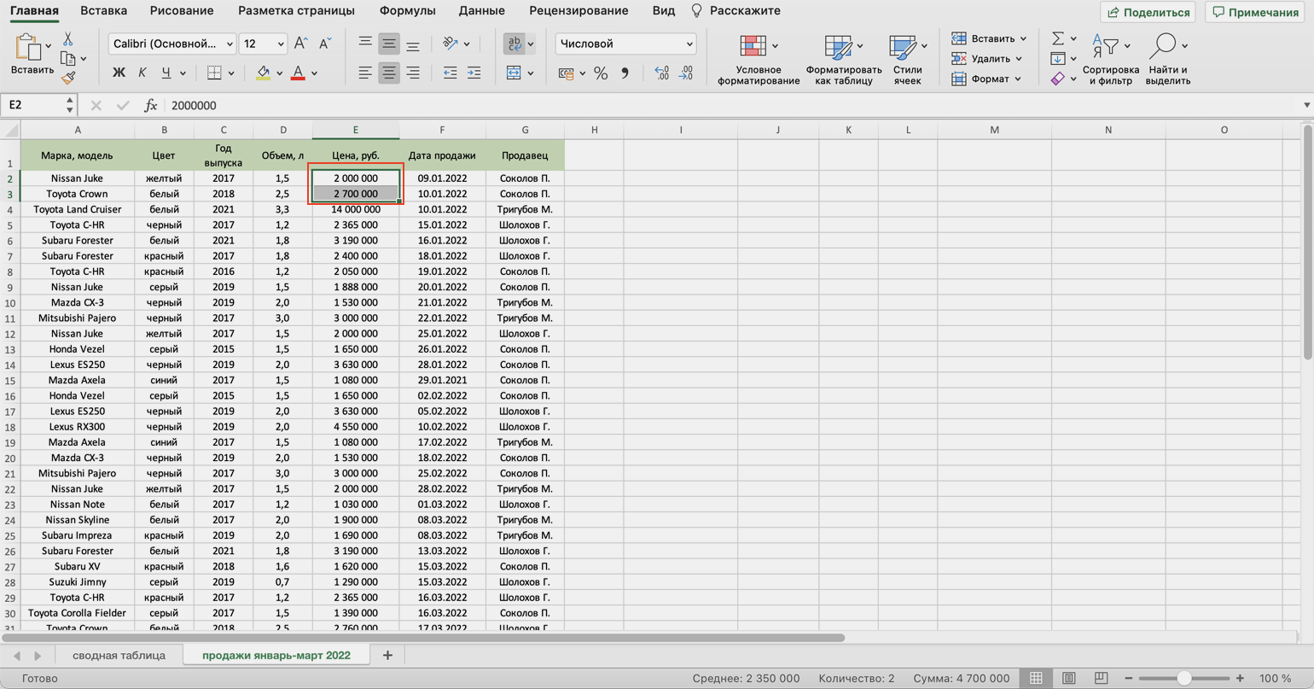Click the Поделиться share button
1314x689 pixels.
[x=1148, y=12]
